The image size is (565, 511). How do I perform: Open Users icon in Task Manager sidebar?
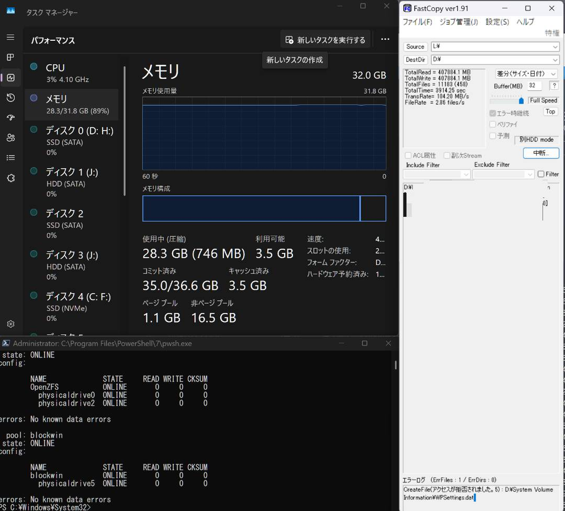(x=11, y=138)
